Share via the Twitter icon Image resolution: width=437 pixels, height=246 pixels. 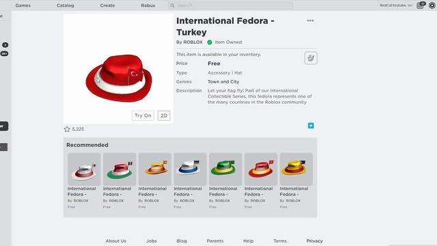click(x=311, y=126)
